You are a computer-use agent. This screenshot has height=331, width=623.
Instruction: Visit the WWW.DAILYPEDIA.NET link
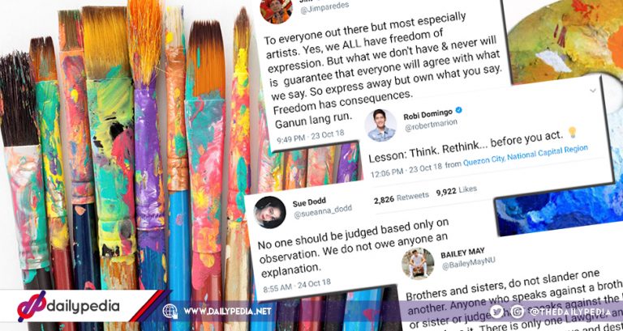pyautogui.click(x=227, y=312)
